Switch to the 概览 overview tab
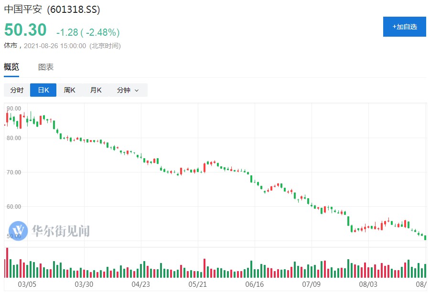 tap(11, 67)
